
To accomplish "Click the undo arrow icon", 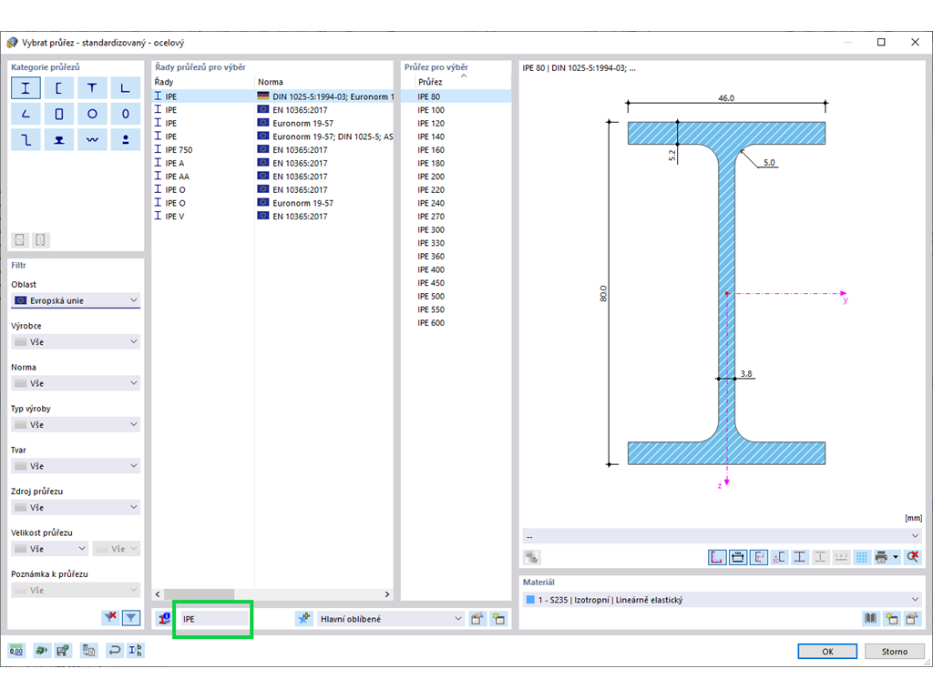I will click(x=114, y=650).
